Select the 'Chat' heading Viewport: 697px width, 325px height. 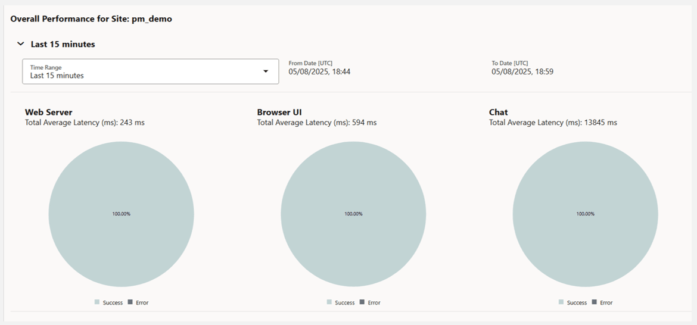tap(498, 112)
